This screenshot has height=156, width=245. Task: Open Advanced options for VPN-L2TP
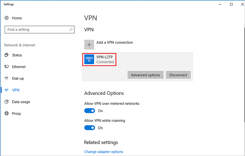[x=145, y=75]
